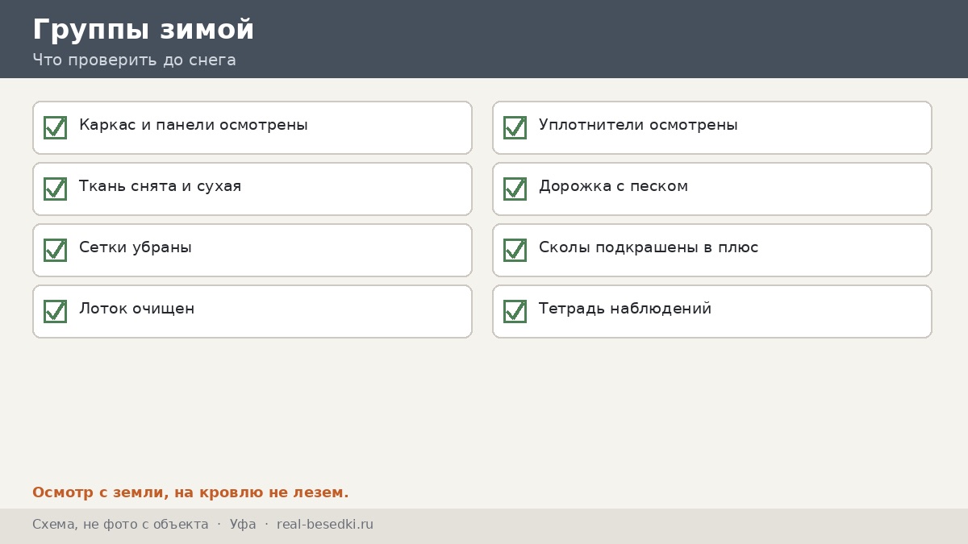
Task: Click the 'Каркас и панели осмотрены' label text
Action: (194, 125)
